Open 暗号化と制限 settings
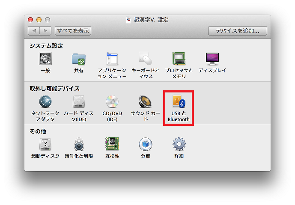 78,145
